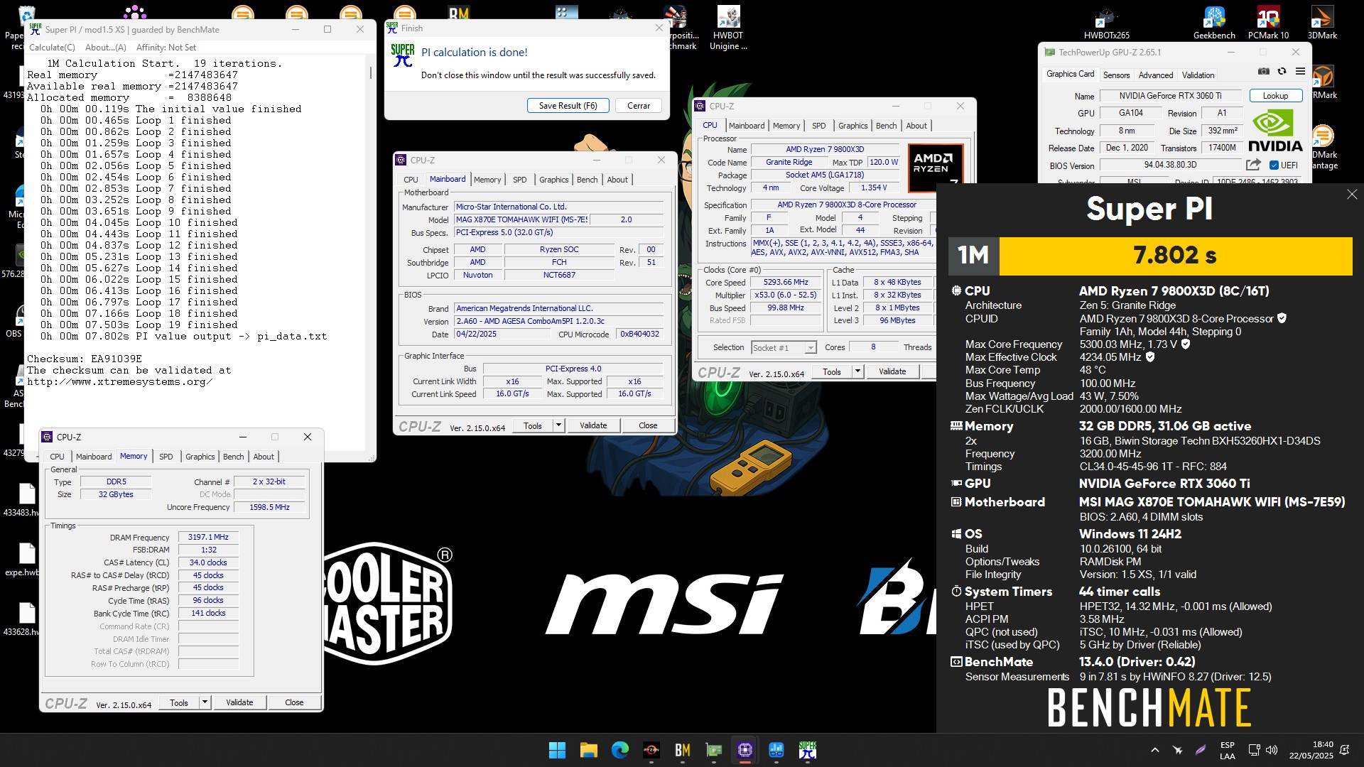1364x767 pixels.
Task: Select the CPU tab in the CPU-Z Mainboard window
Action: pyautogui.click(x=411, y=180)
